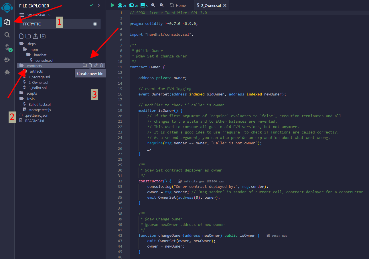Screen dimensions: 369x259
Task: Click line number 19 in the gutter
Action: pos(120,111)
